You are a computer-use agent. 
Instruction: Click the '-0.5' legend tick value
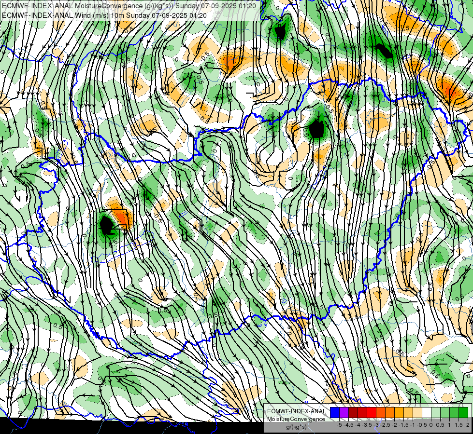tap(422, 425)
